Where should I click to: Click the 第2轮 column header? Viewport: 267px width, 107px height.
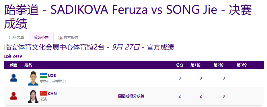coord(219,65)
